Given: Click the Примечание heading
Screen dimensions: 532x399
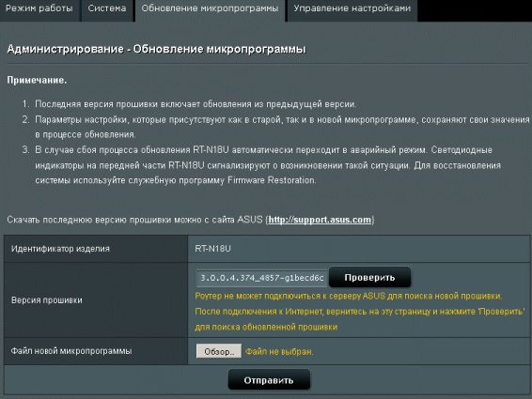Looking at the screenshot, I should tap(37, 81).
